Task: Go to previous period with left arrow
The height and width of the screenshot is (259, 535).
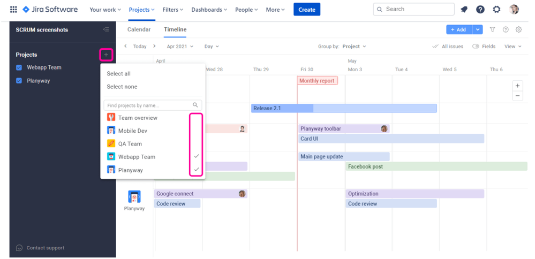Action: [125, 46]
